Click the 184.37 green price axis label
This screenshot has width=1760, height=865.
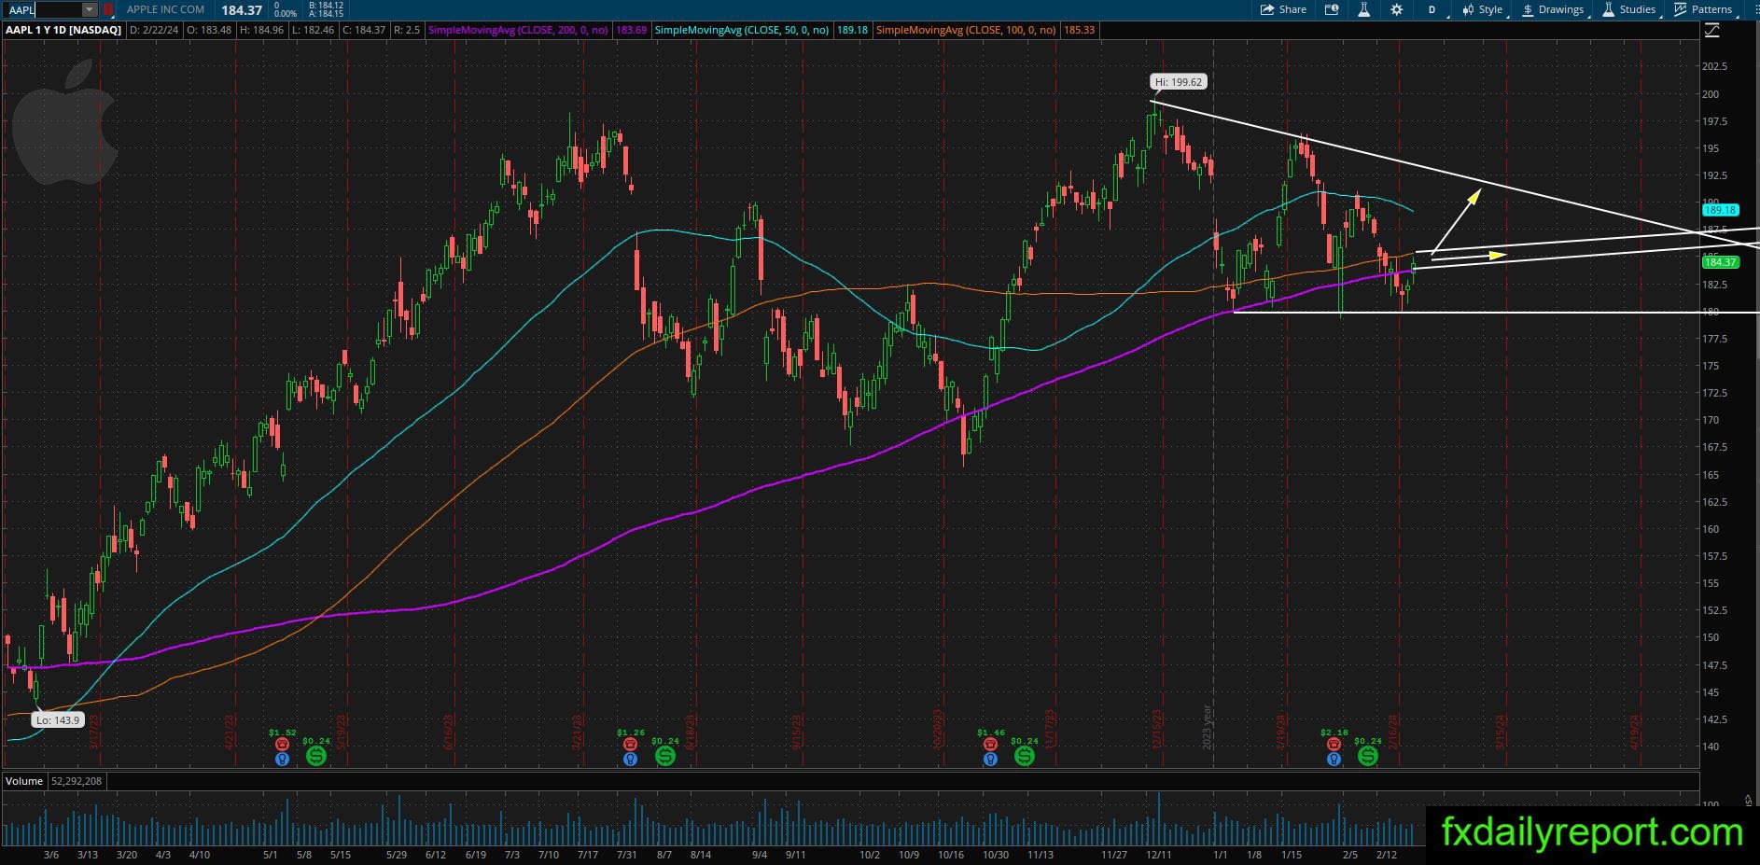click(1719, 262)
